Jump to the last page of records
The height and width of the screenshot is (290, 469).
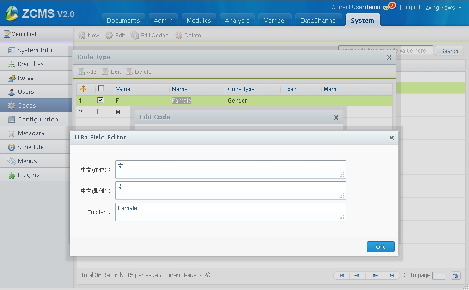[391, 275]
